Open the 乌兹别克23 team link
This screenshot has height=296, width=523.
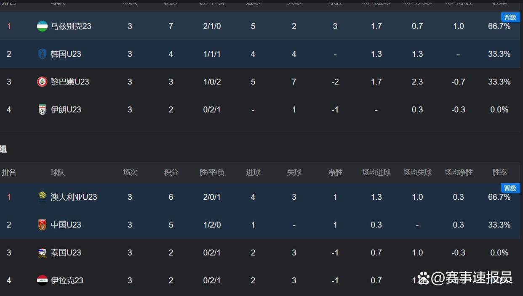71,26
